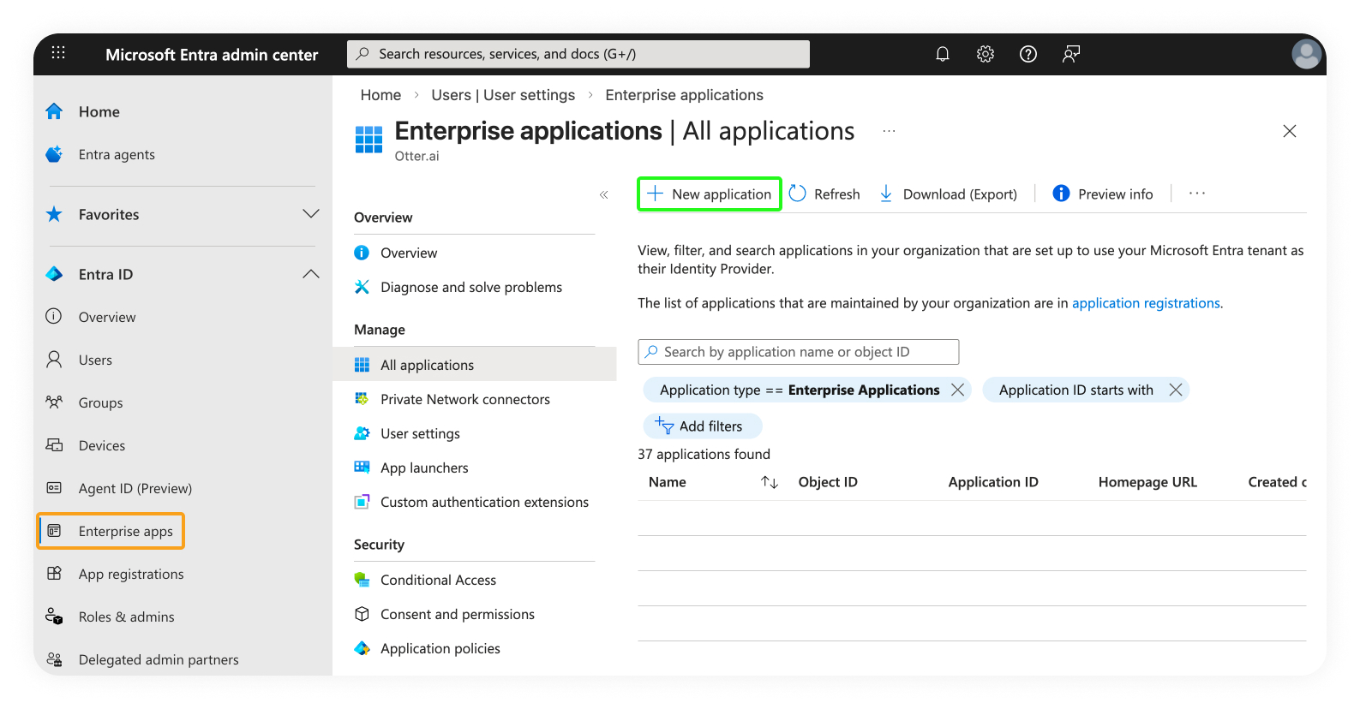Click the Refresh toolbar button
Image resolution: width=1360 pixels, height=709 pixels.
824,194
